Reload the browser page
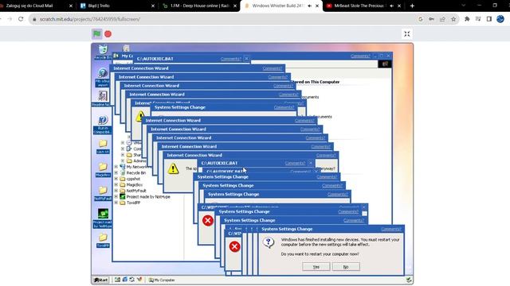This screenshot has width=510, height=286. (21, 19)
